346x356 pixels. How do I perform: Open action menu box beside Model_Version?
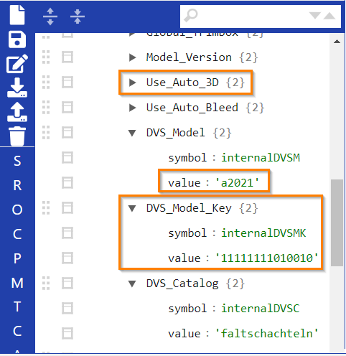(x=67, y=57)
